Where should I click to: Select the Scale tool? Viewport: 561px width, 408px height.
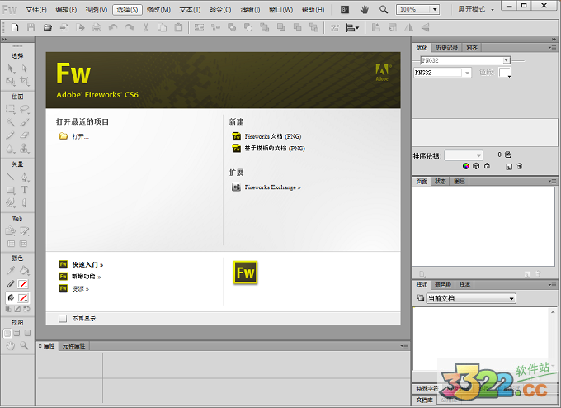[11, 82]
